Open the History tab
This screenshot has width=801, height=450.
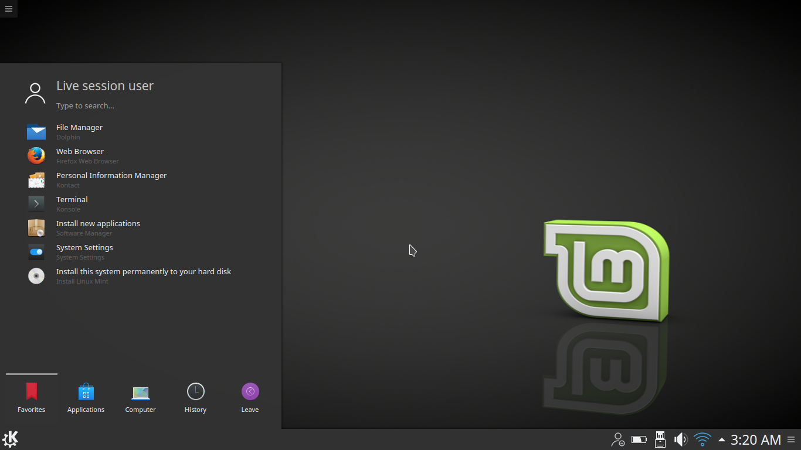(x=195, y=398)
